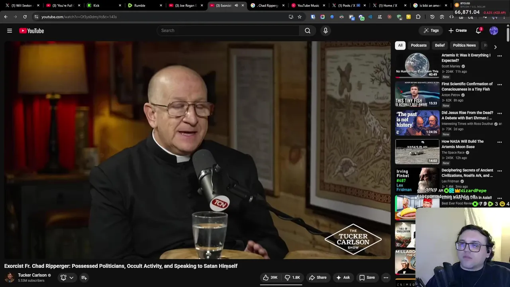Viewport: 510px width, 287px height.
Task: Start voice search with microphone icon
Action: pos(326,30)
